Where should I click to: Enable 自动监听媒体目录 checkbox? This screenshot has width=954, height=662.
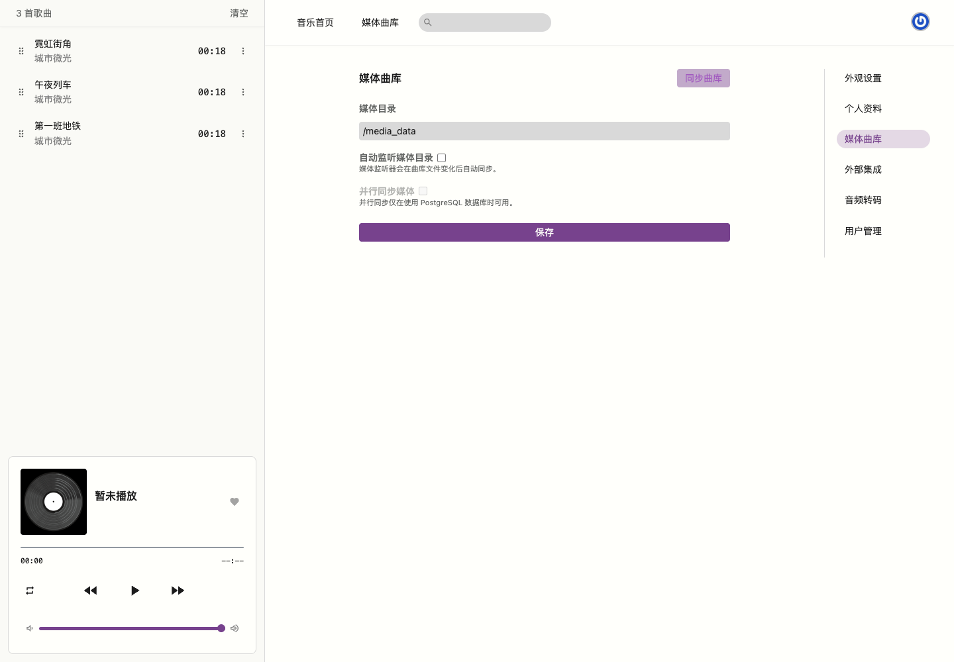[x=442, y=158]
